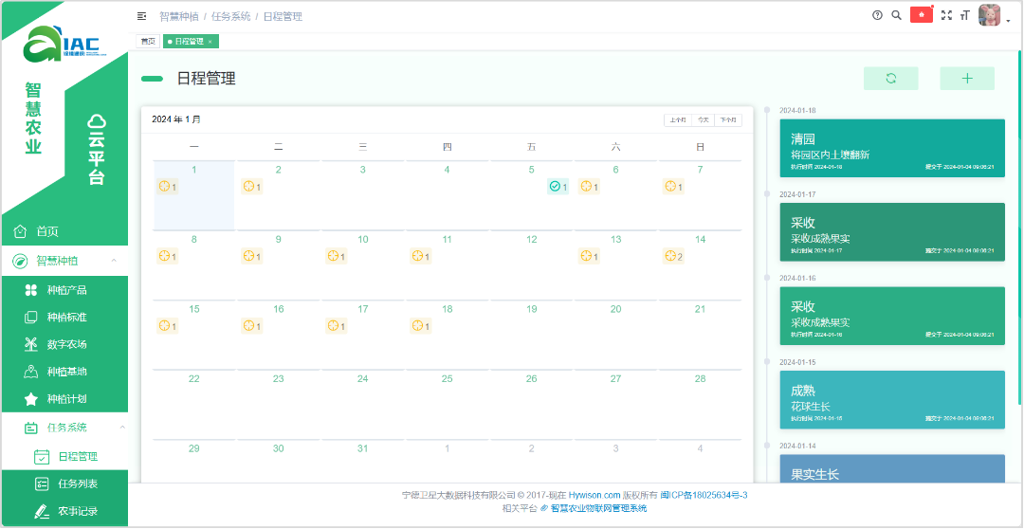Open the help question mark icon
This screenshot has height=529, width=1024.
[877, 15]
